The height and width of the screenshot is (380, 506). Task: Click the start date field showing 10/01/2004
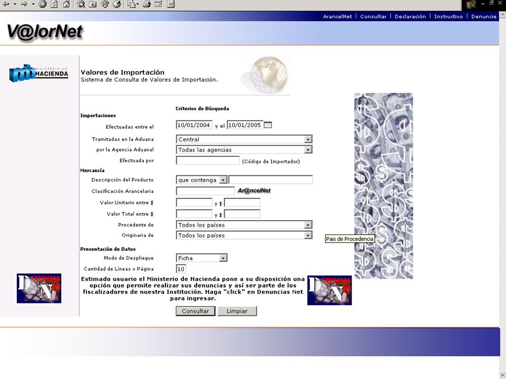pos(194,125)
